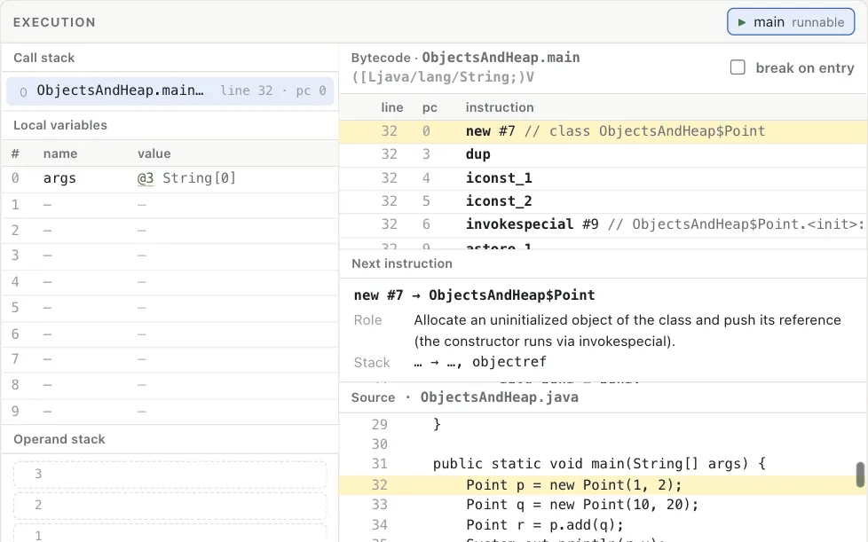Click the Next instruction section header

click(x=402, y=263)
